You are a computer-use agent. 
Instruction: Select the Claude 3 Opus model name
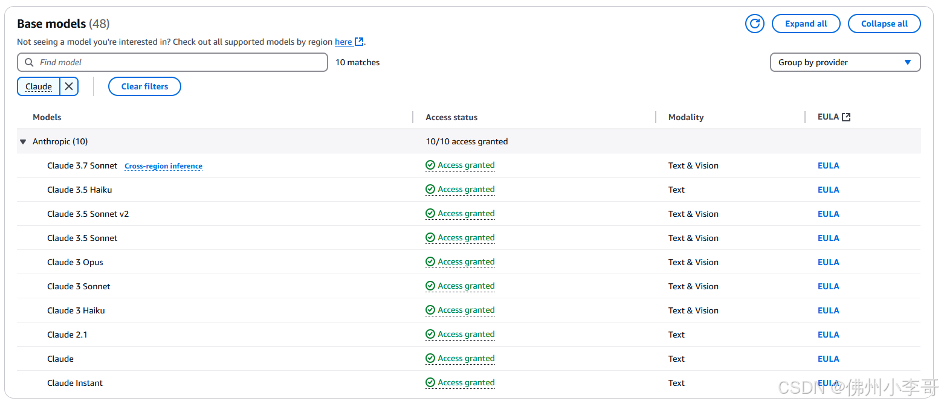pos(76,262)
